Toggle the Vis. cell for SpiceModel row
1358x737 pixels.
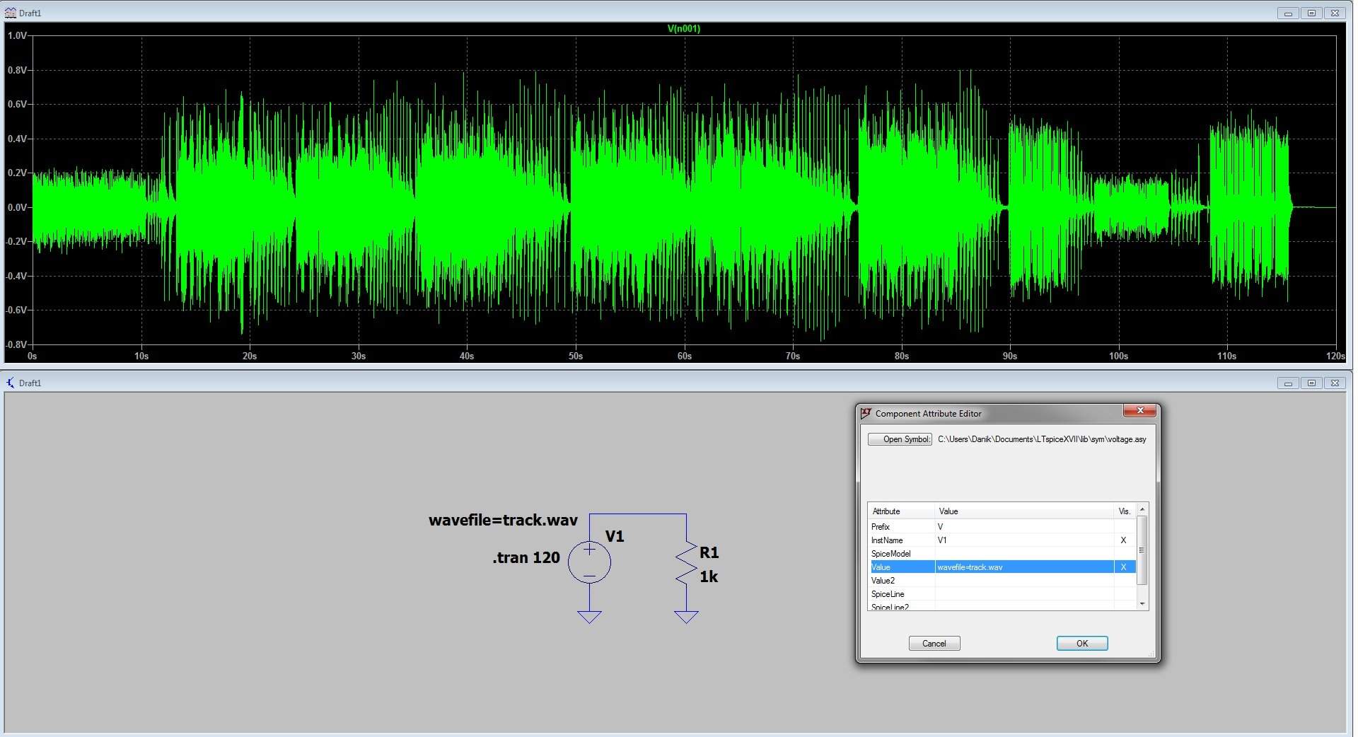click(x=1123, y=553)
